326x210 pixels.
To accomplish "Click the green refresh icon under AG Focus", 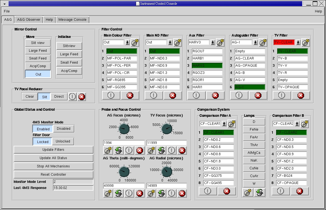I will pos(119,151).
